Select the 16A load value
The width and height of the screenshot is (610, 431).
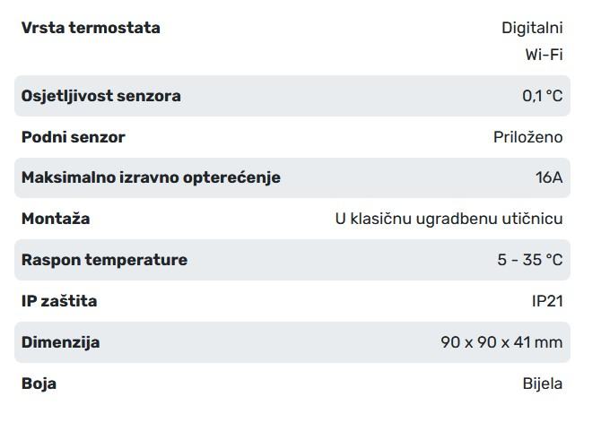click(x=548, y=177)
